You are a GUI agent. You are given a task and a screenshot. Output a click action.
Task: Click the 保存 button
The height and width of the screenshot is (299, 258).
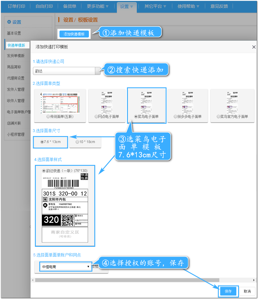tap(228, 291)
